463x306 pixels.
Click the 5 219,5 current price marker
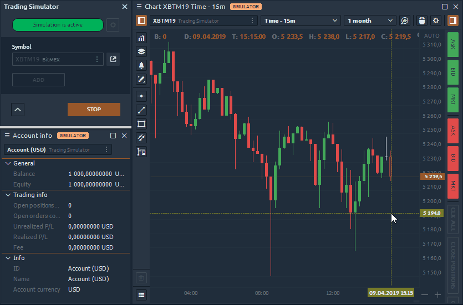[x=433, y=177]
